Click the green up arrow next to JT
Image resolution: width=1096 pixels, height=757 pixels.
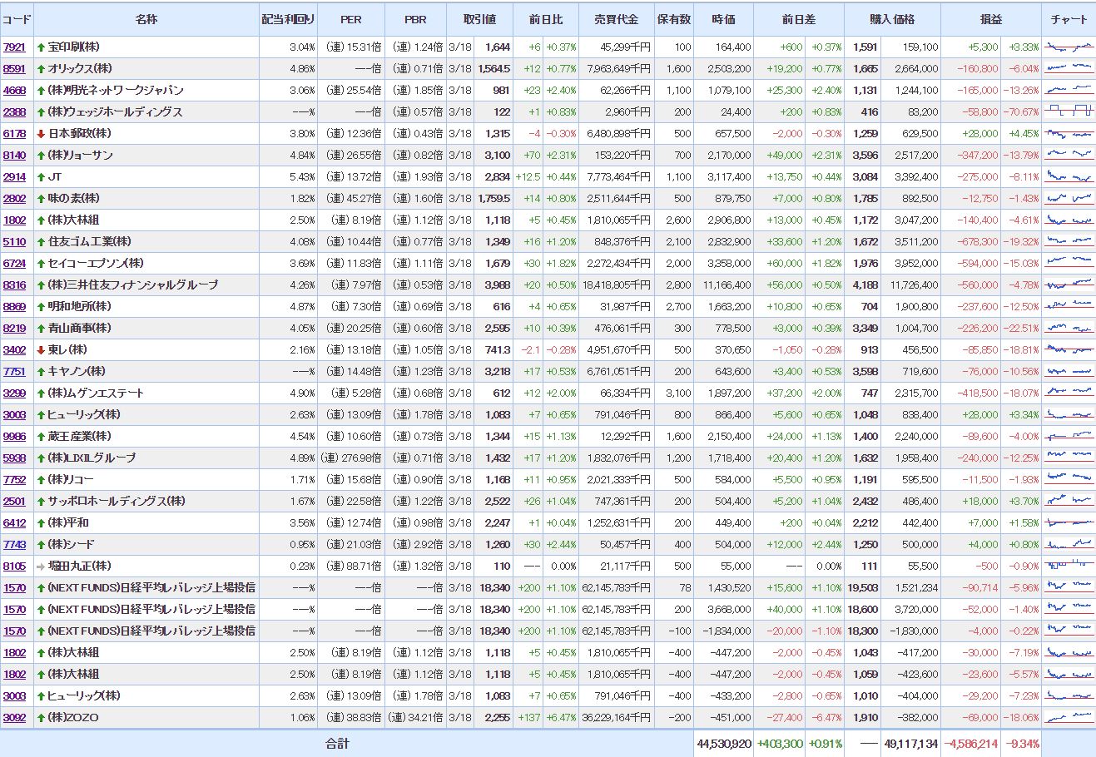click(40, 176)
